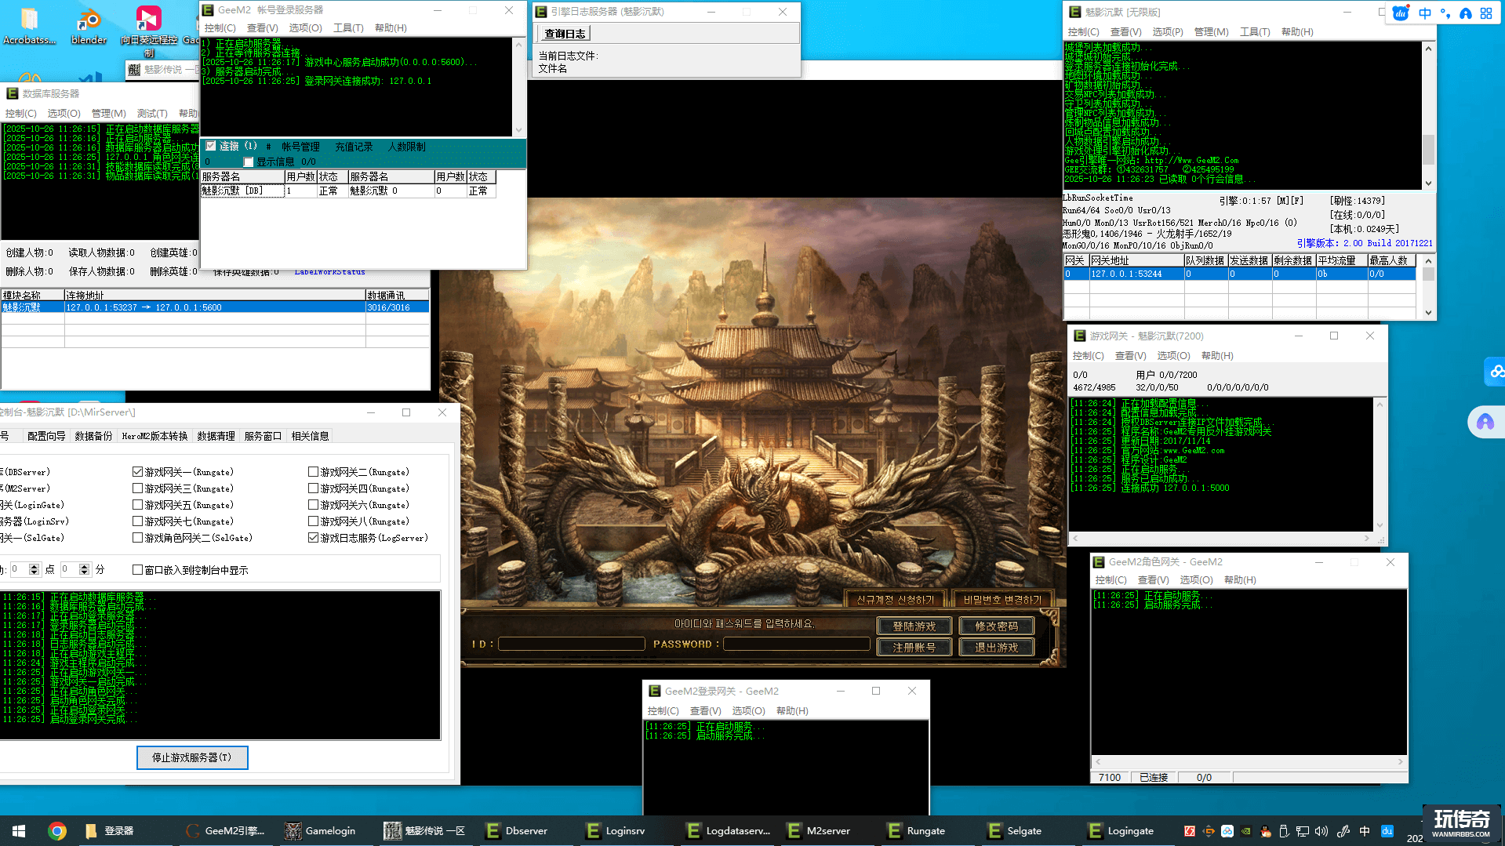Image resolution: width=1505 pixels, height=846 pixels.
Task: Enable the 游戏网关五(Rungate) checkbox
Action: coord(137,505)
